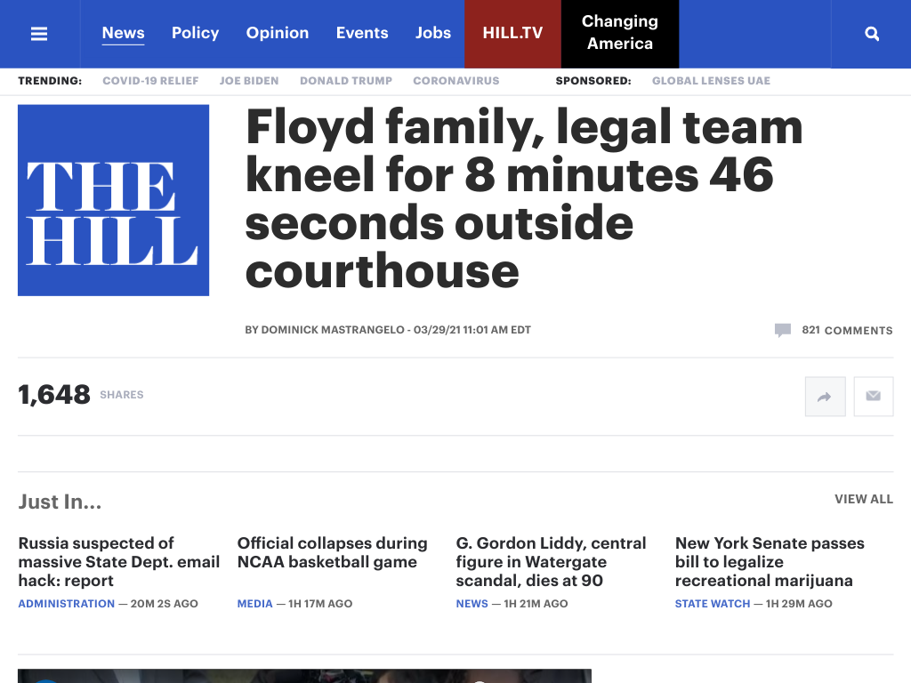View all Just In stories
The height and width of the screenshot is (683, 911).
pos(864,500)
